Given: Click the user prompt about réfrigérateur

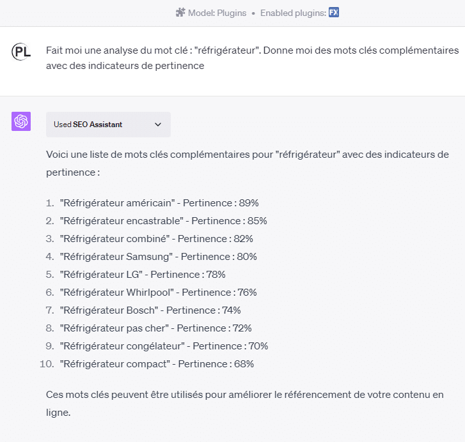Looking at the screenshot, I should coord(253,58).
